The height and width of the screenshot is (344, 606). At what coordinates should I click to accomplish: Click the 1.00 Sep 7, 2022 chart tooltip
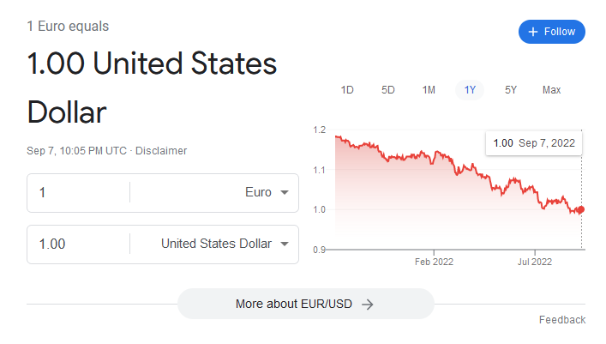tap(533, 142)
